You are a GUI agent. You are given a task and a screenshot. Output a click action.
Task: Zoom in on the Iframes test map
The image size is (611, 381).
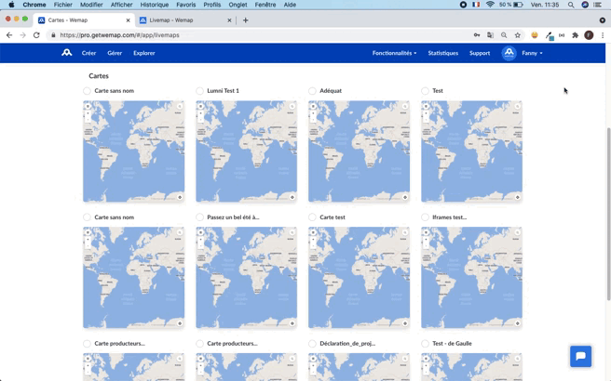coord(426,240)
